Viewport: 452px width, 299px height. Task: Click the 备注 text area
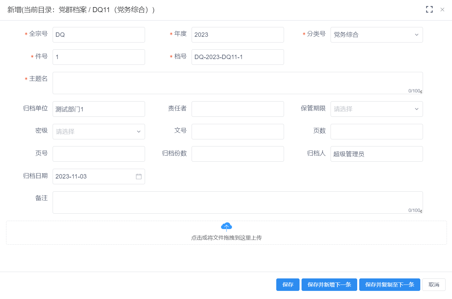click(237, 202)
